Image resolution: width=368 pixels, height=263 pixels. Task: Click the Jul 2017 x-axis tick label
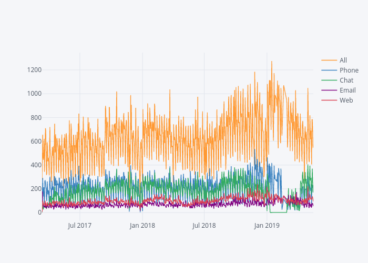[x=80, y=226]
